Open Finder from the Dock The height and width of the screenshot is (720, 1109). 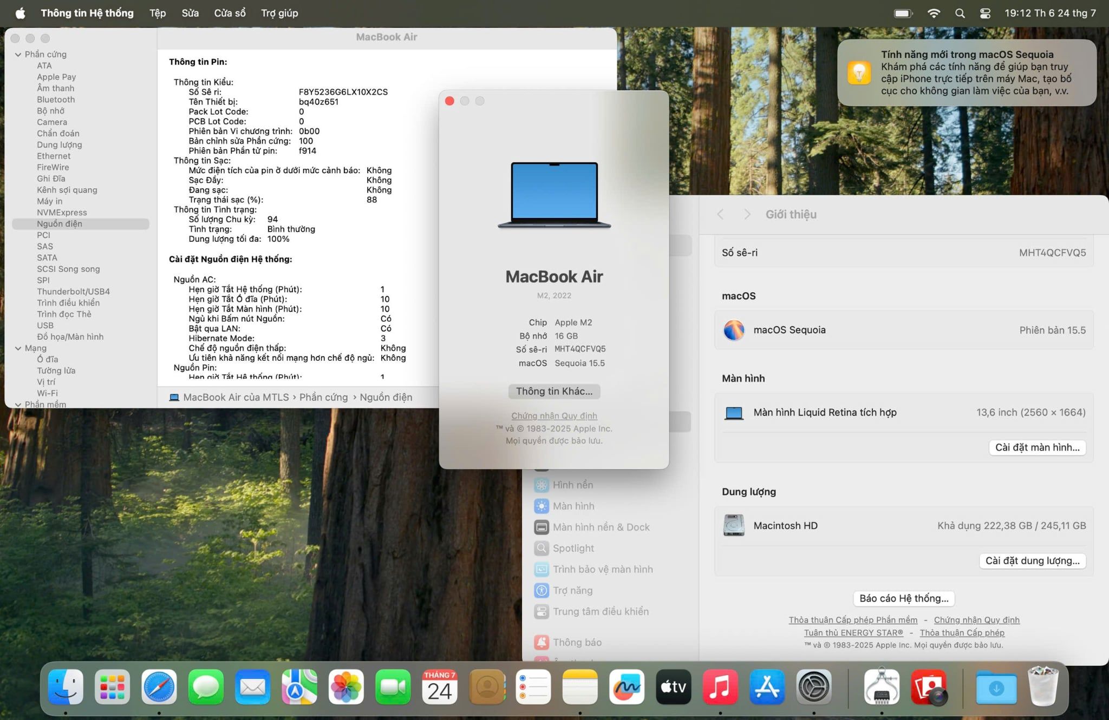coord(66,687)
